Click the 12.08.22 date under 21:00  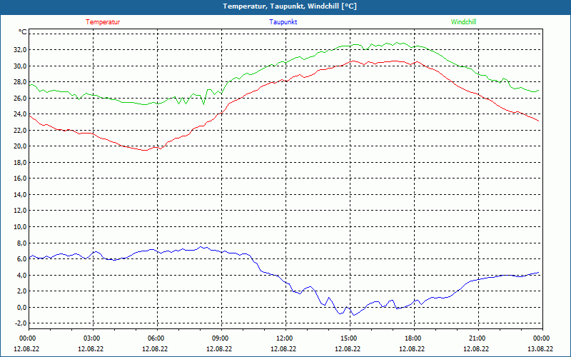click(476, 348)
